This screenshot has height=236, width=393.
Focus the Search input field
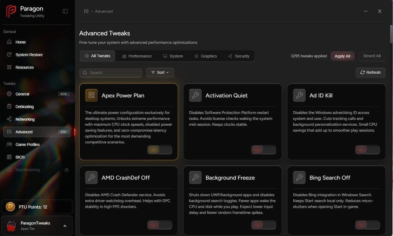click(x=111, y=73)
